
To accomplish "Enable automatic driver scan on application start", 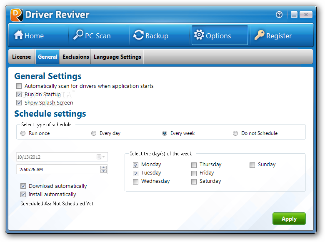I will tap(19, 86).
